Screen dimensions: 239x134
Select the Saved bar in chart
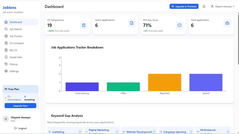[x=206, y=82]
